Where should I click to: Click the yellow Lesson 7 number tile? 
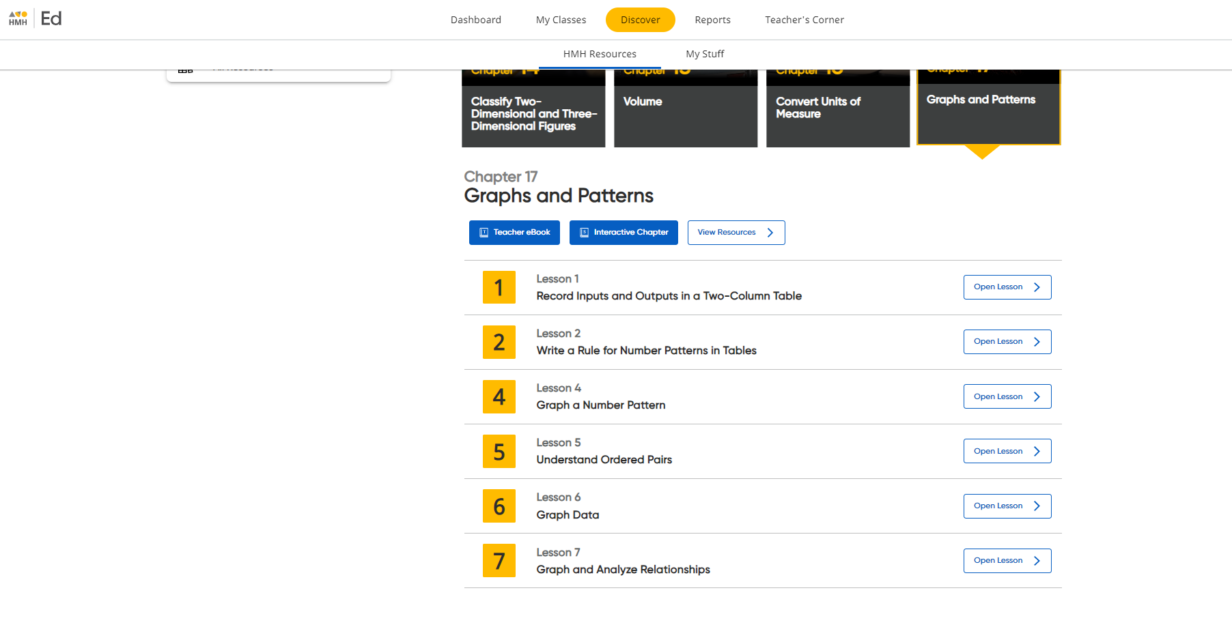pos(499,561)
